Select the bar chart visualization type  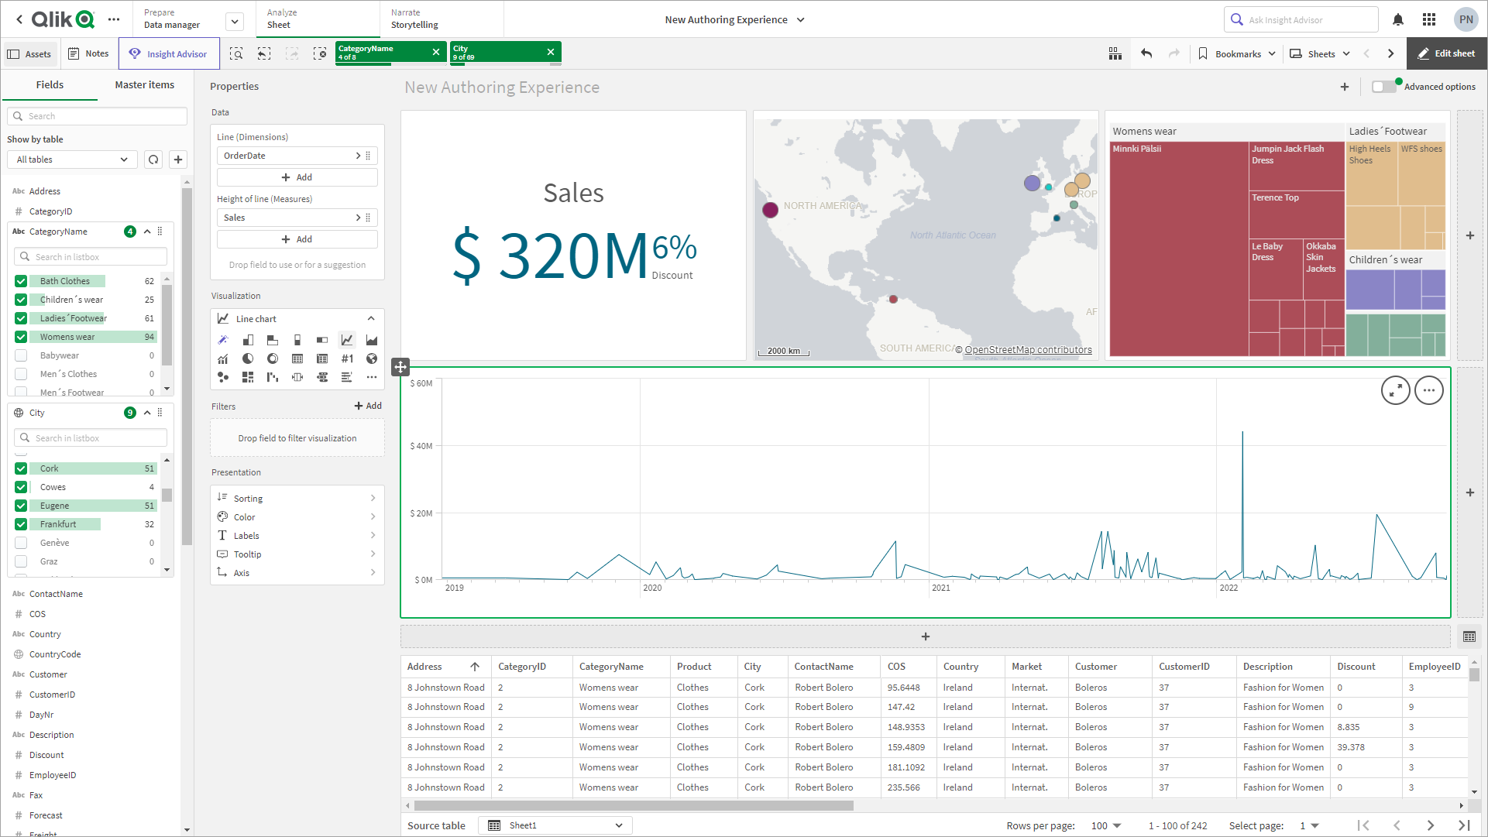(247, 339)
